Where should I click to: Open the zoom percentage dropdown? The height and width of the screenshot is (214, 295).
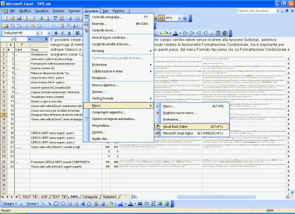(179, 18)
